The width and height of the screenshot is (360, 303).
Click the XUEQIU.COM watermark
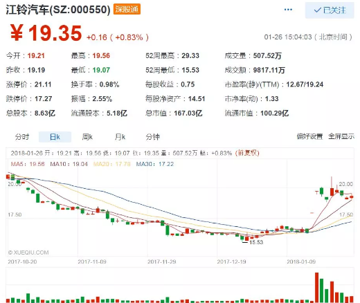[x=28, y=252]
